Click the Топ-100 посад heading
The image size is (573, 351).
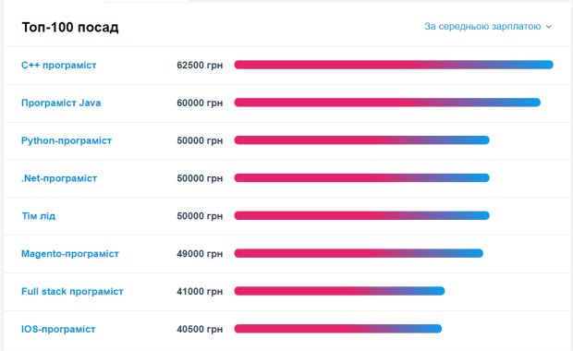coord(70,27)
